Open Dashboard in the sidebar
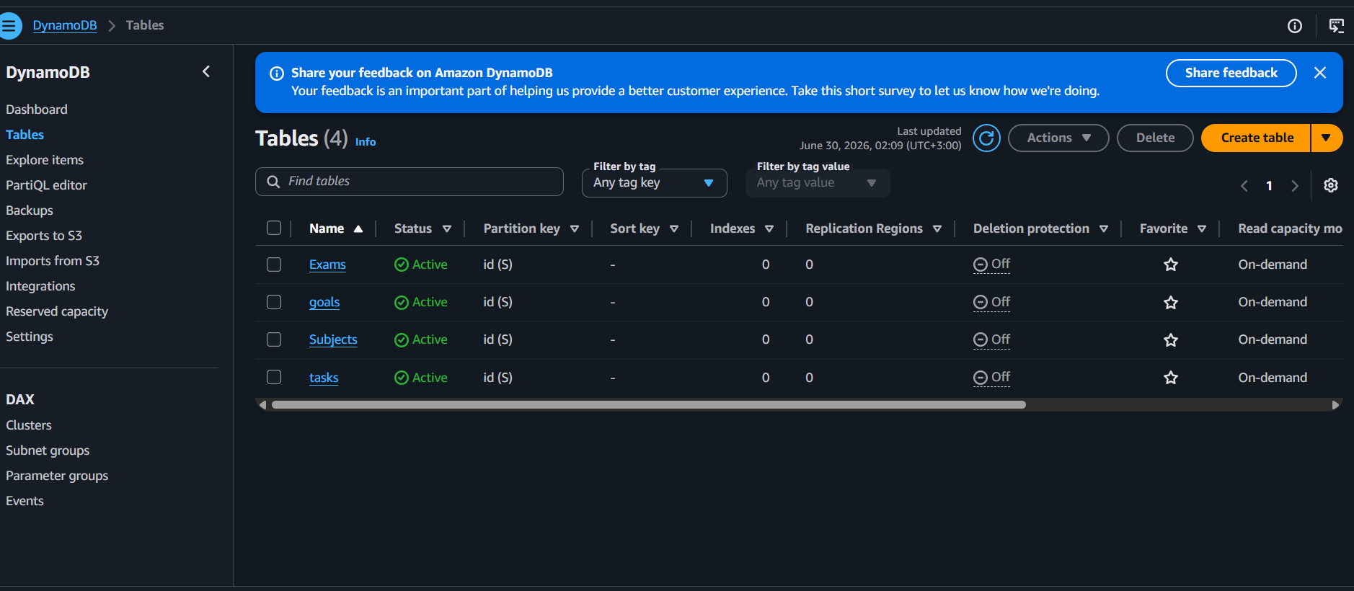The height and width of the screenshot is (591, 1354). pos(37,110)
